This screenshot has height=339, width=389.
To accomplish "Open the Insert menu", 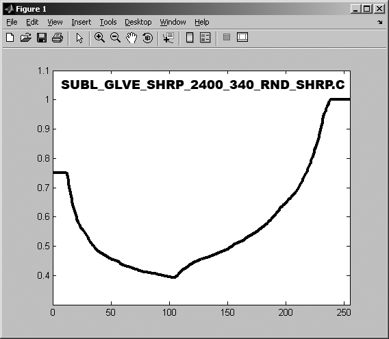I will pos(81,22).
